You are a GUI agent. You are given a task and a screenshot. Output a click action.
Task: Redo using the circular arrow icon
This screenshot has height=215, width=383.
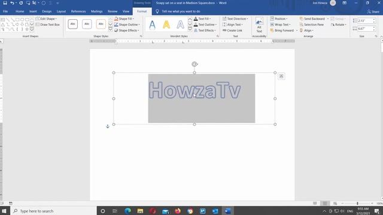(21, 3)
